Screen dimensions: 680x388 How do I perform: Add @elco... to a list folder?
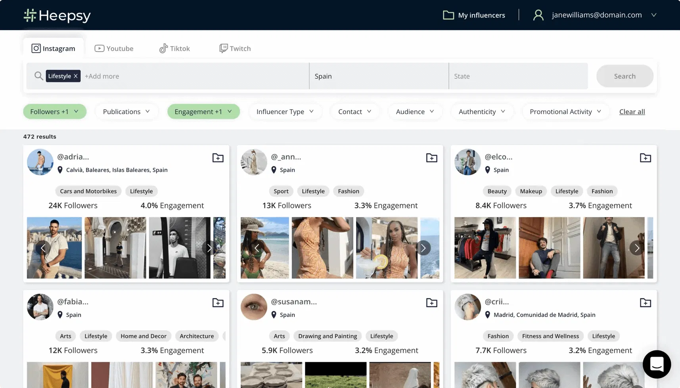click(645, 158)
